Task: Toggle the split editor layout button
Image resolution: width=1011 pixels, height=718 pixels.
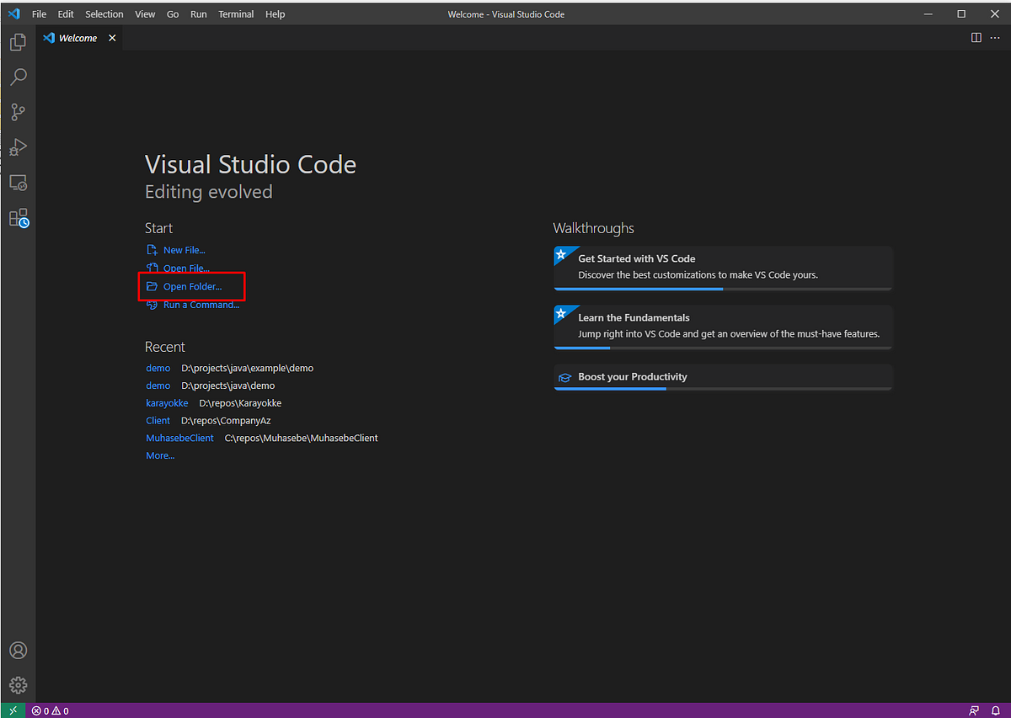Action: click(976, 37)
